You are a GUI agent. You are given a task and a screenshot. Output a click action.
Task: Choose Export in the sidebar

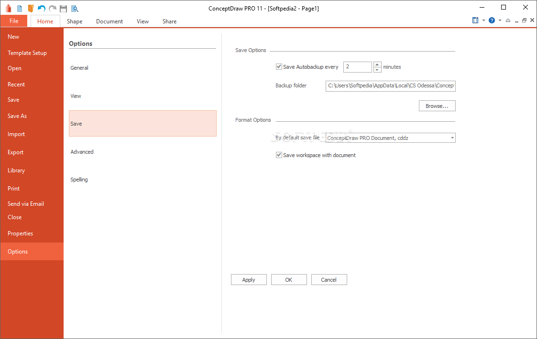32,152
